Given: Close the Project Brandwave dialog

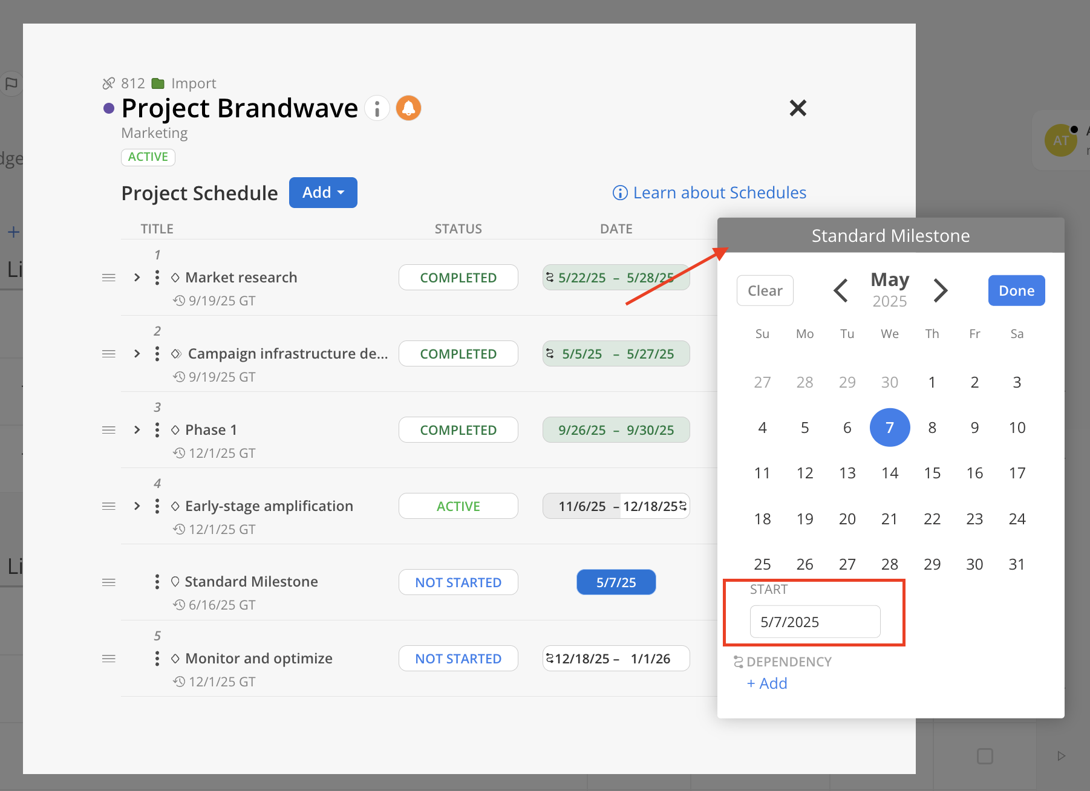Looking at the screenshot, I should (798, 108).
